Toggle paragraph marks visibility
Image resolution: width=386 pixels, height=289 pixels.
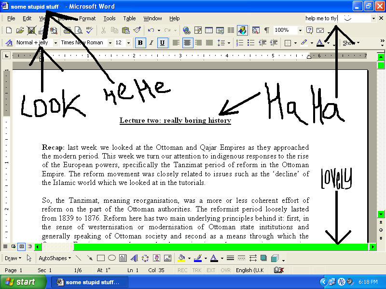point(266,30)
